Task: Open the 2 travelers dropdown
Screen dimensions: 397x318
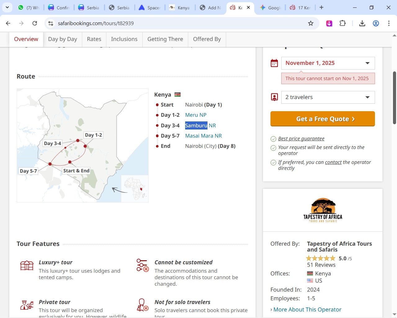Action: [x=328, y=97]
